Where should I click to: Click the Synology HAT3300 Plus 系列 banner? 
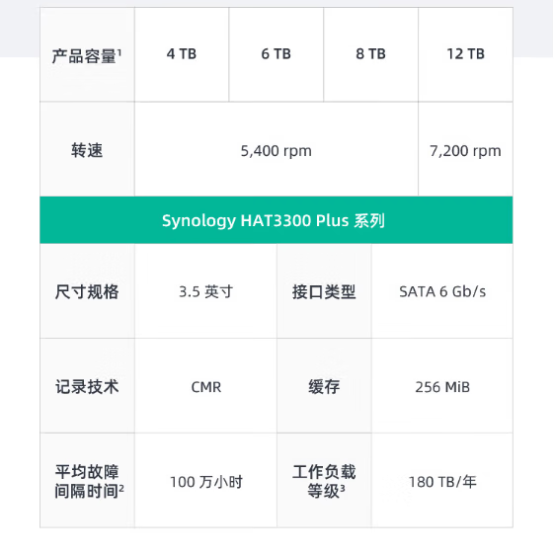pos(277,220)
